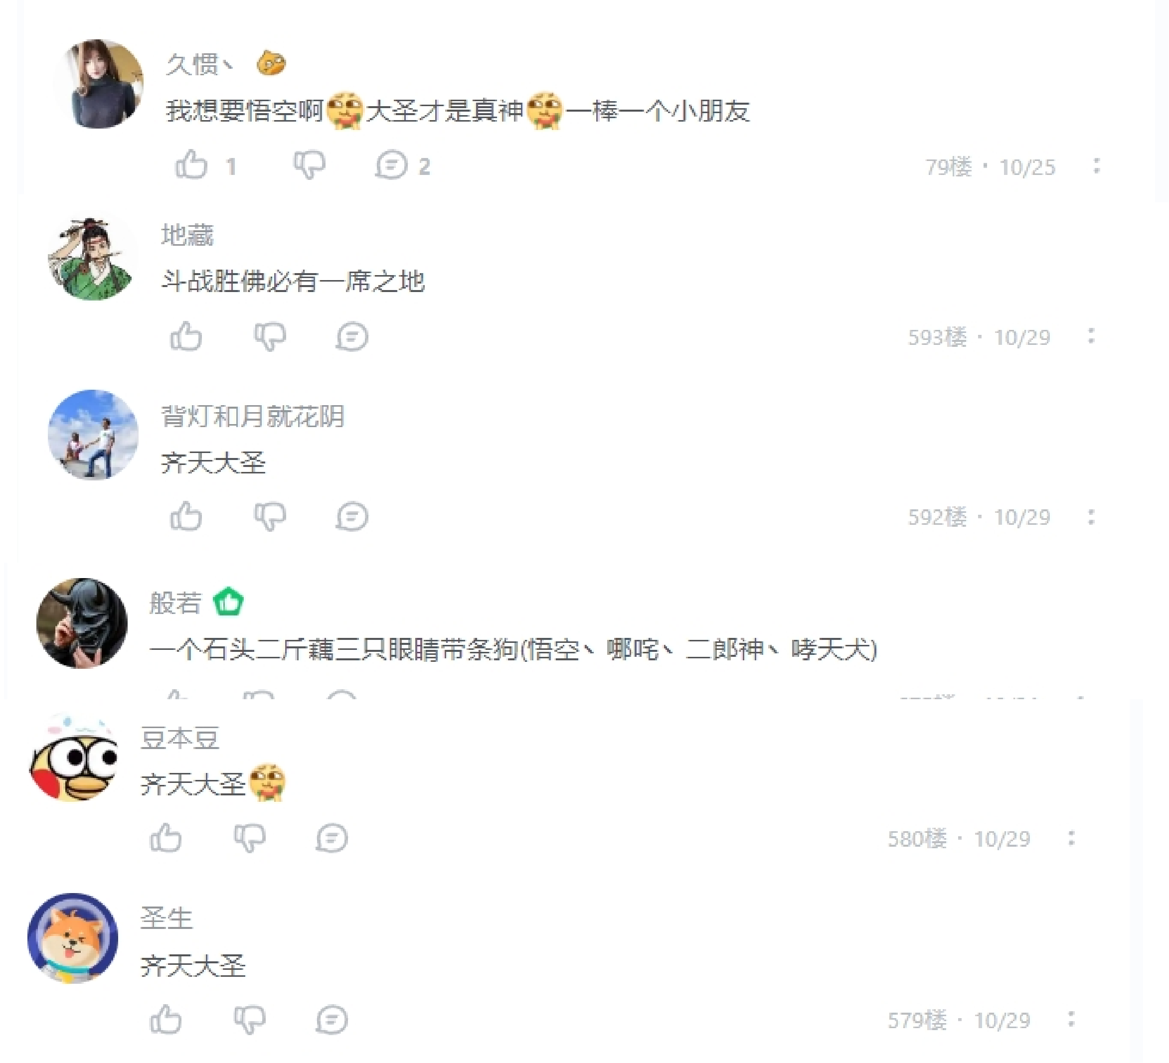Reply to the comment on floor 592
Screen dimensions: 1169x1063
[x=351, y=516]
